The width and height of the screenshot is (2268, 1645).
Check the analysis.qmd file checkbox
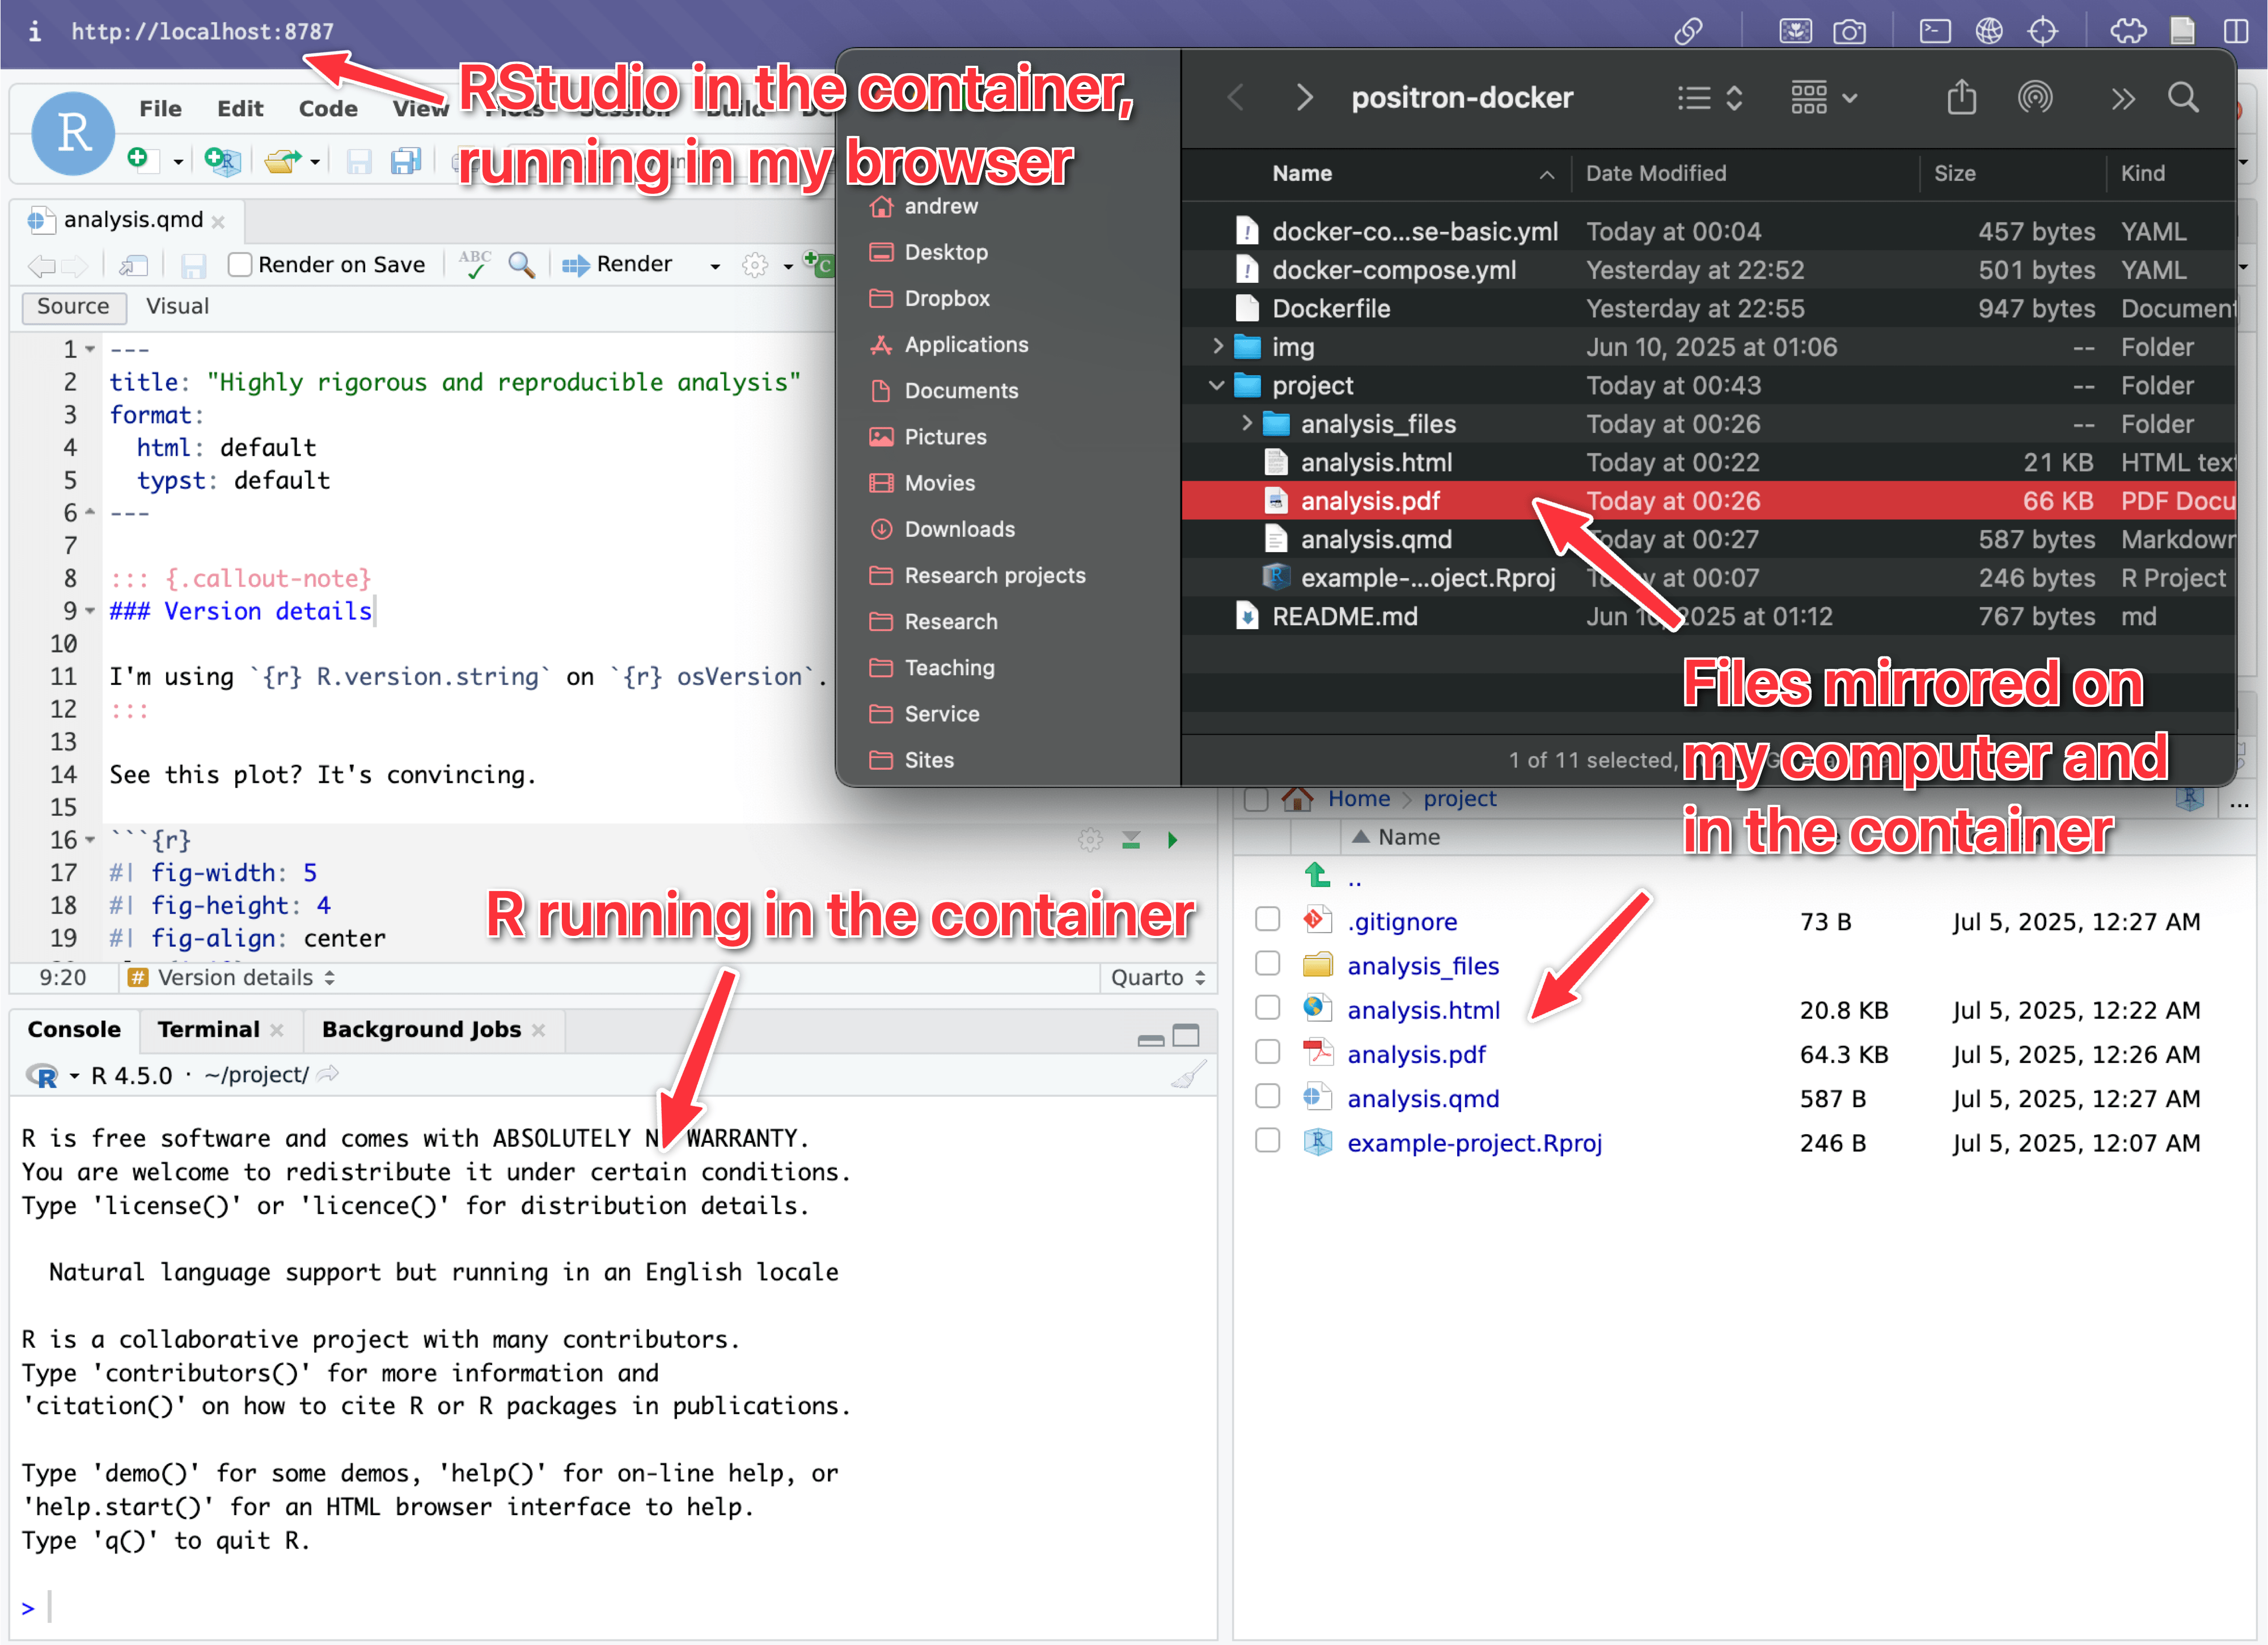coord(1267,1096)
